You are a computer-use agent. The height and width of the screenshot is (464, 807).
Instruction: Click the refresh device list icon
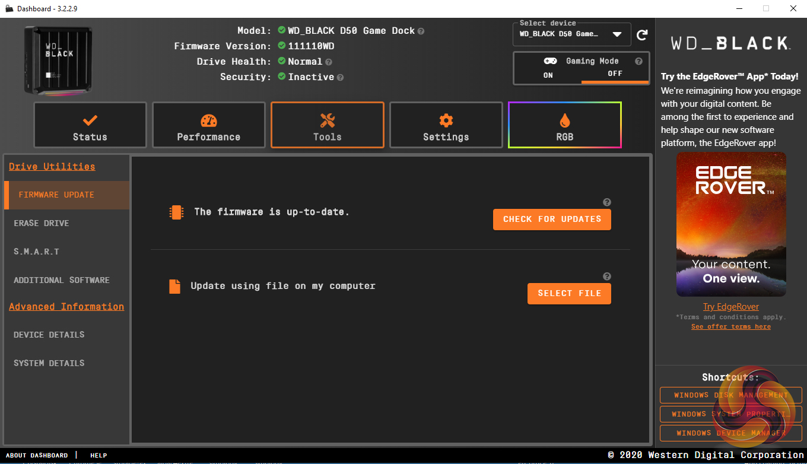[x=642, y=35]
